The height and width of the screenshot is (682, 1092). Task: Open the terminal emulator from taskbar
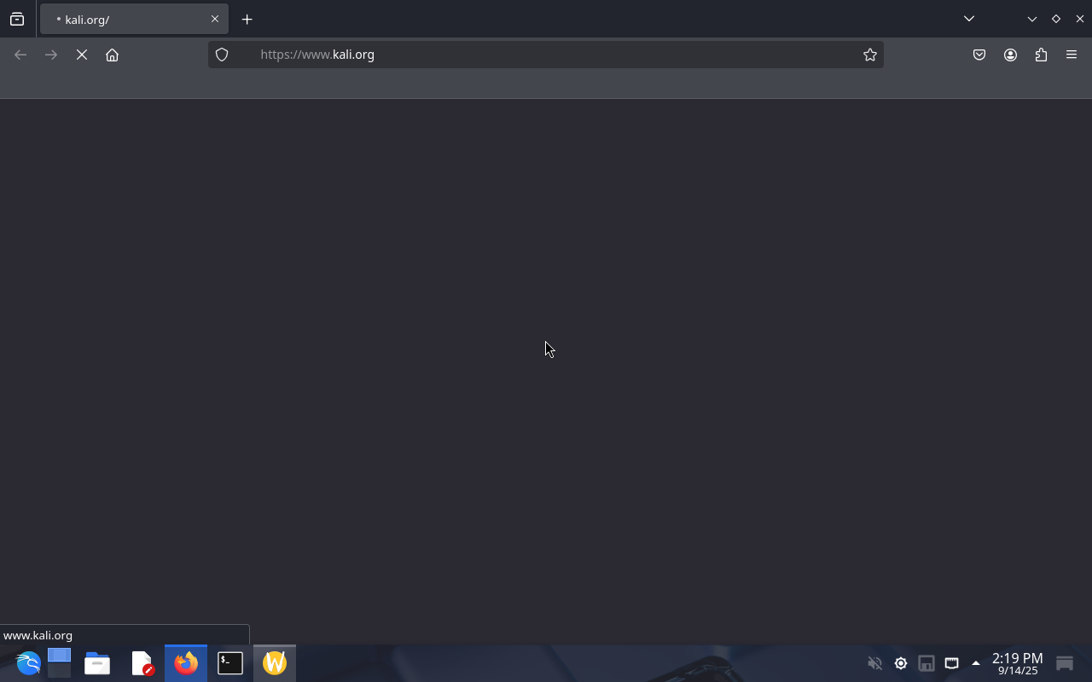[230, 662]
